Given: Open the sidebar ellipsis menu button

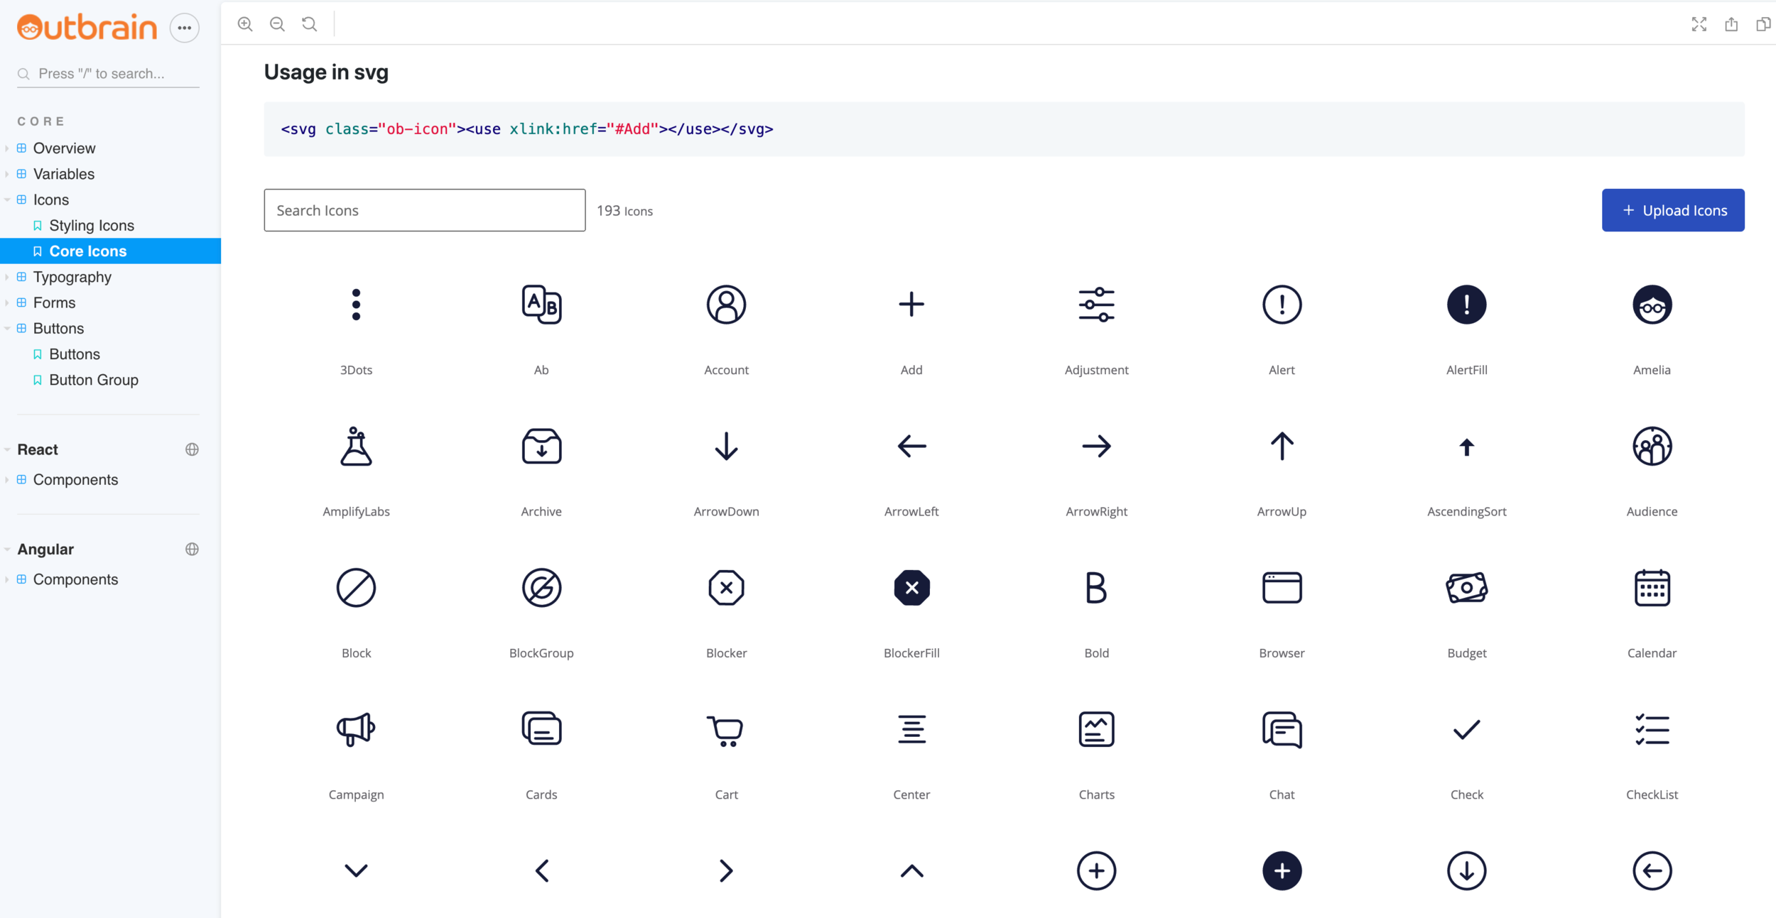Looking at the screenshot, I should coord(184,28).
